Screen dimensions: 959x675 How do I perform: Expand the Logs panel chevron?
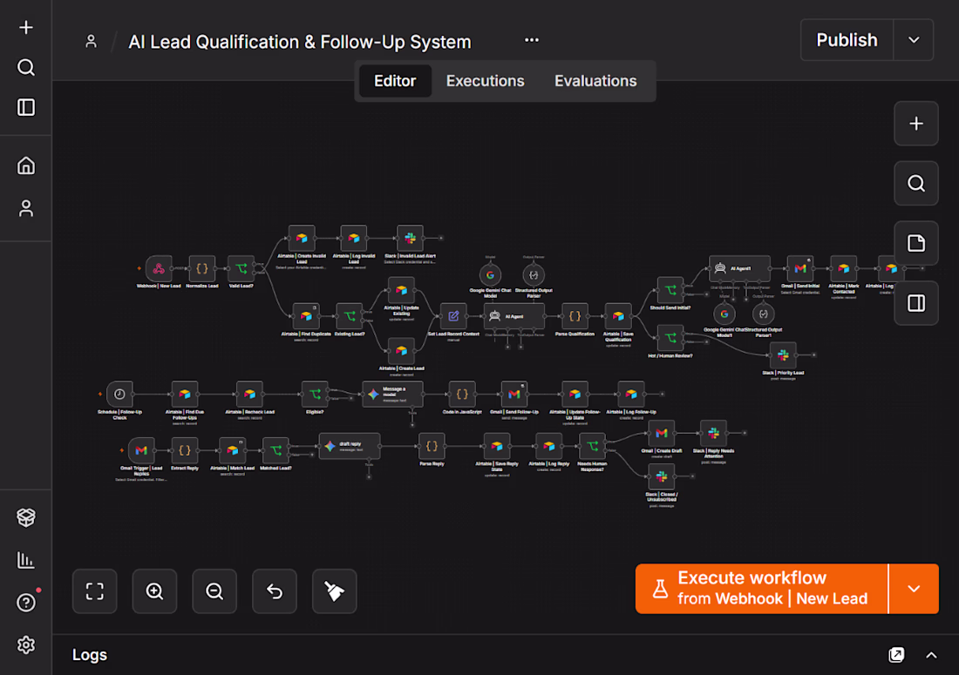pos(931,656)
